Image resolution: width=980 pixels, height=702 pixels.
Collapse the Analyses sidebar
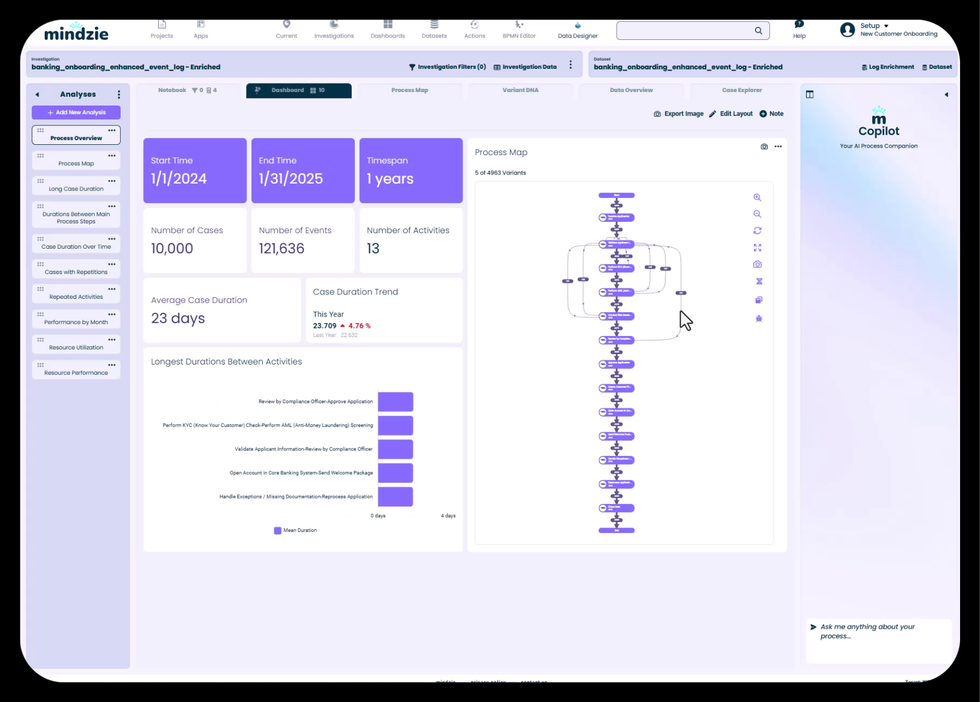click(x=37, y=95)
